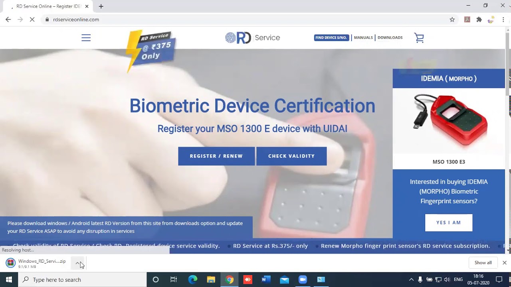Click Type here to search box
The height and width of the screenshot is (287, 511).
83,280
